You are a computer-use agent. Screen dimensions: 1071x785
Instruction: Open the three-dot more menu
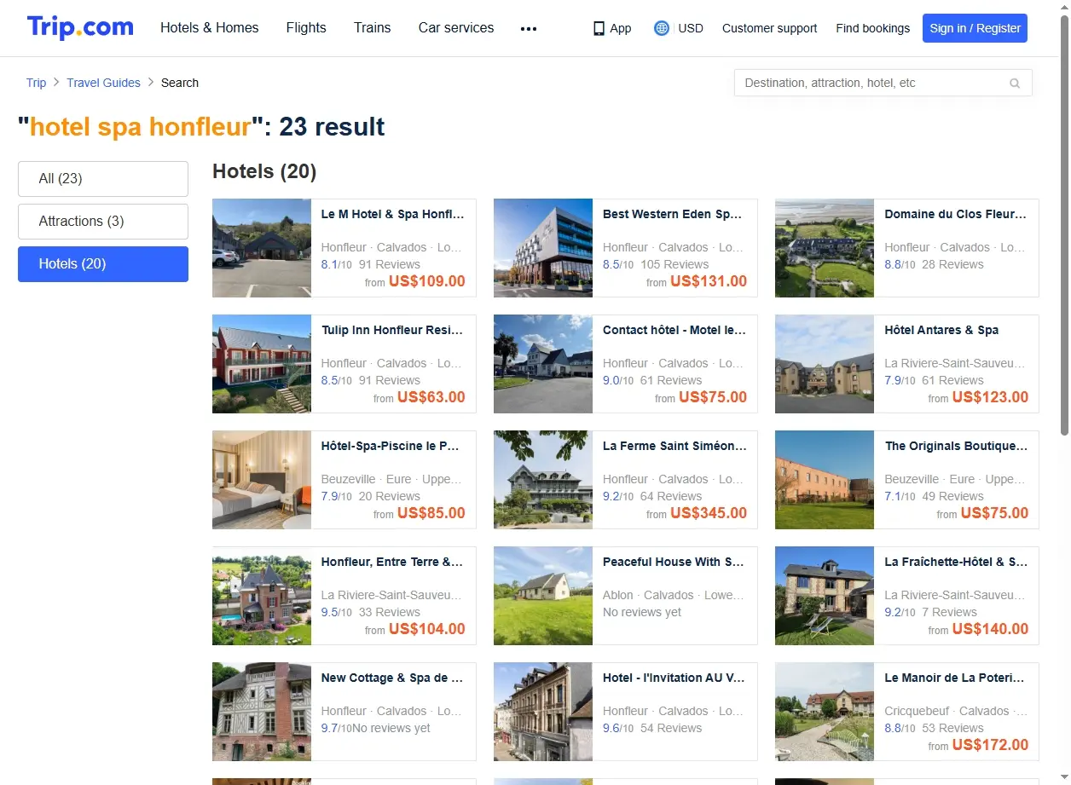(x=529, y=28)
